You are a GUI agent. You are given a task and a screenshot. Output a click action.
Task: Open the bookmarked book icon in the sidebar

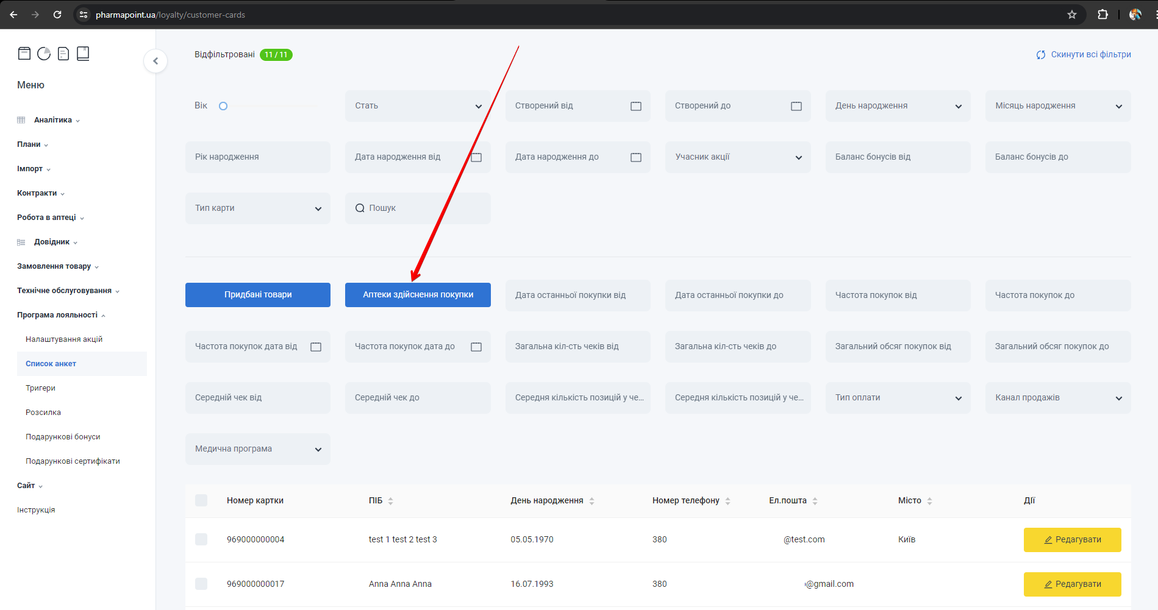(83, 54)
